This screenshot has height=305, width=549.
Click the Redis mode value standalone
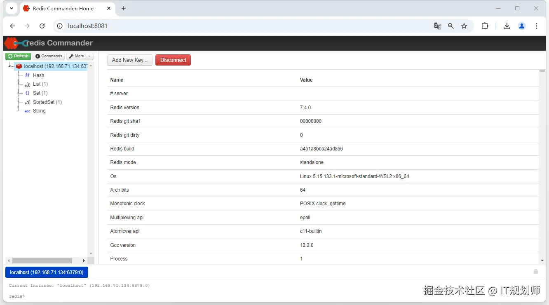312,162
